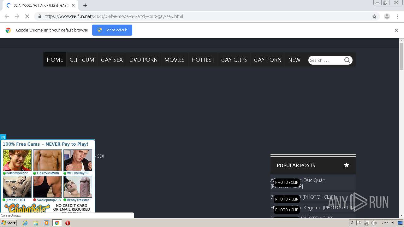Open volume speaker tray icon
The height and width of the screenshot is (227, 404).
click(x=374, y=223)
